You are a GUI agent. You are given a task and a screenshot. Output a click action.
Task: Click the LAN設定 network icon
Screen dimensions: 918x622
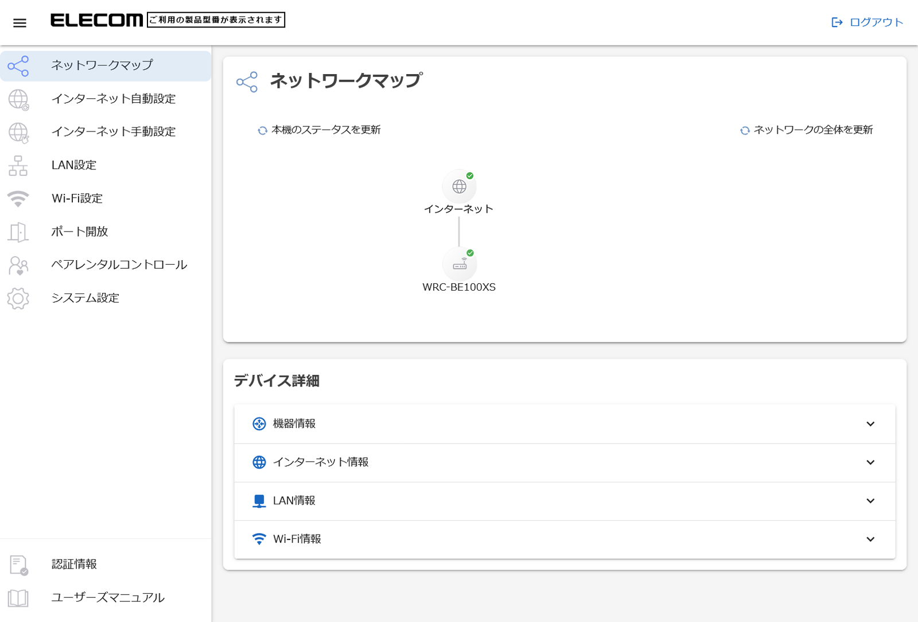coord(18,165)
